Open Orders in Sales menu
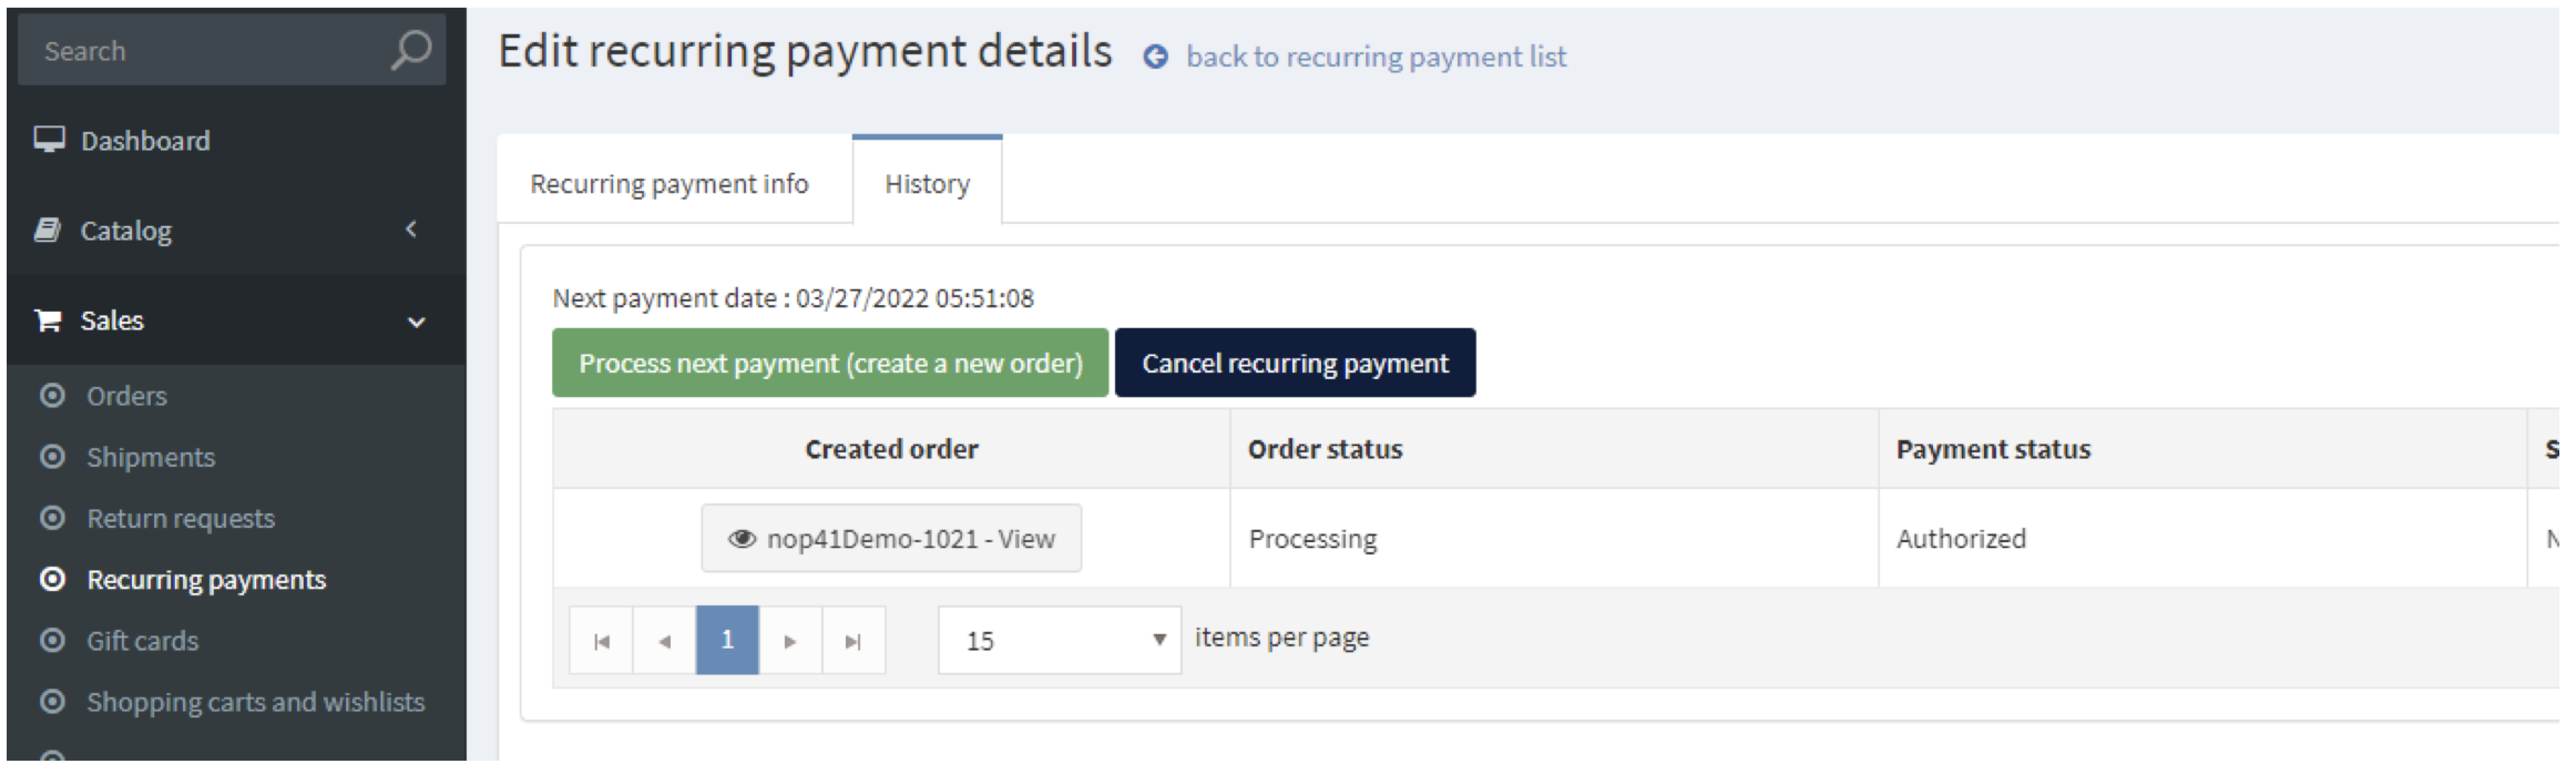Screen dimensions: 2576x774 tap(127, 396)
